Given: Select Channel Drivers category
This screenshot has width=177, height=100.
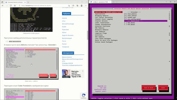Looking at the screenshot, I should coord(101,21).
